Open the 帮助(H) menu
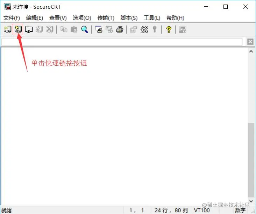The width and height of the screenshot is (256, 214). [175, 18]
